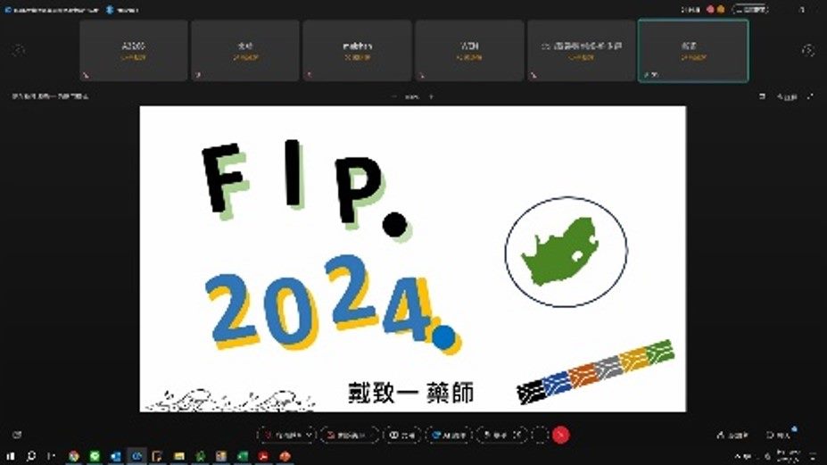Viewport: 827px width, 465px height.
Task: Click the caption icon in the lower-left corner
Action: [17, 435]
